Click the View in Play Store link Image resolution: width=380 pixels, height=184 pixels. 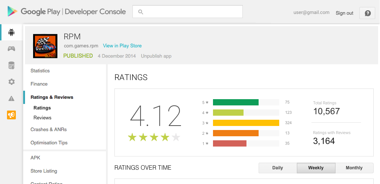click(x=122, y=46)
